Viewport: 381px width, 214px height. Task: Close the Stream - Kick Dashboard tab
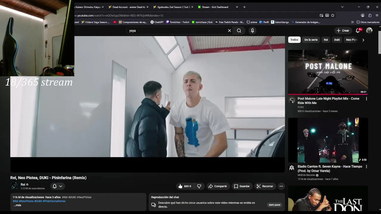[x=237, y=7]
